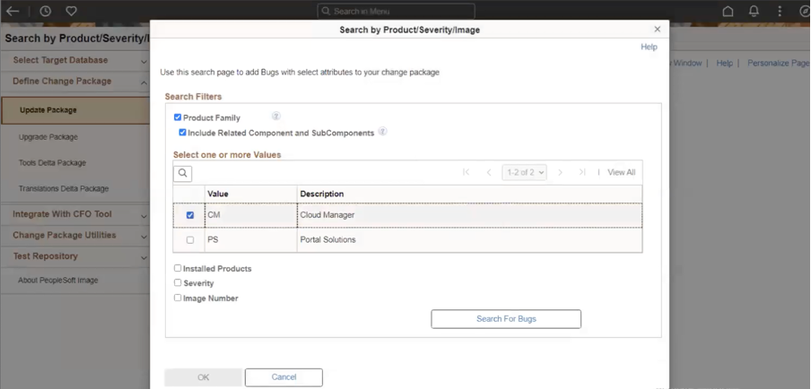Click the magnifier icon above Value column
The height and width of the screenshot is (389, 811).
pos(183,173)
